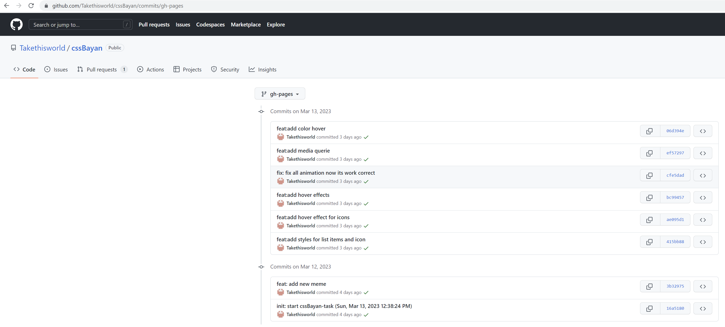The image size is (725, 327).
Task: Reload the page with the refresh icon
Action: (31, 5)
